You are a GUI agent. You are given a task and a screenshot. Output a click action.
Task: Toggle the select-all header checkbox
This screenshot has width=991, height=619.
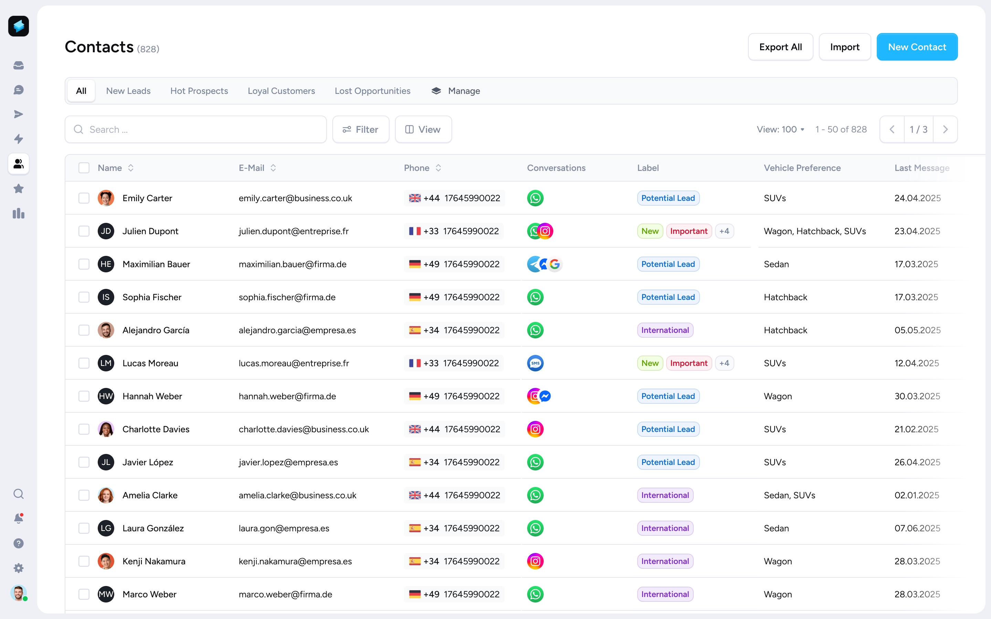point(84,168)
